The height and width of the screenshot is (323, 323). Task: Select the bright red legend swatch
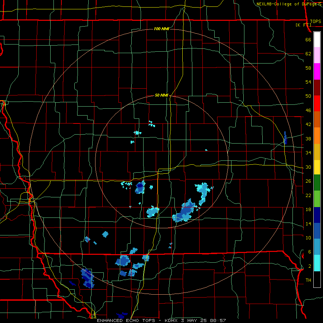[x=317, y=103]
